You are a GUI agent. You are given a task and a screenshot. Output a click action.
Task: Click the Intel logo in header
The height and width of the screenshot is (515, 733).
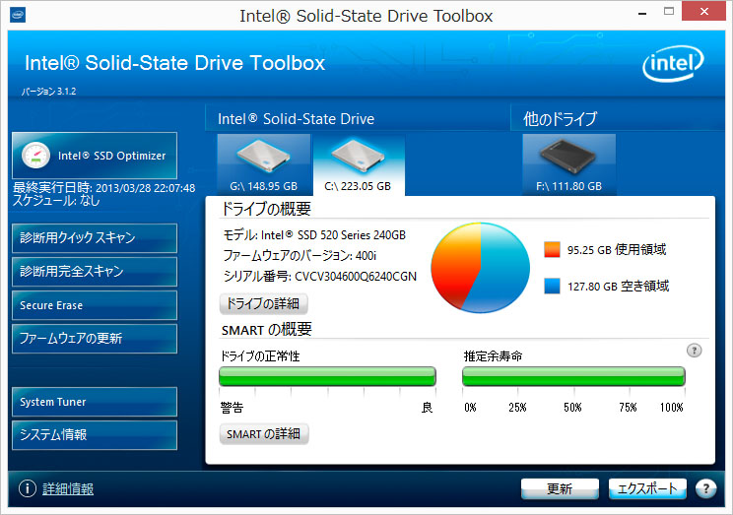tap(673, 64)
